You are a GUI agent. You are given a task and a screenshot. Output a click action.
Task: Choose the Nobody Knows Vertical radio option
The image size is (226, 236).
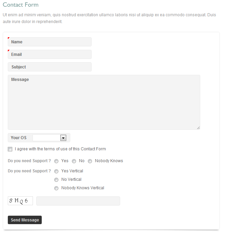[x=56, y=188]
